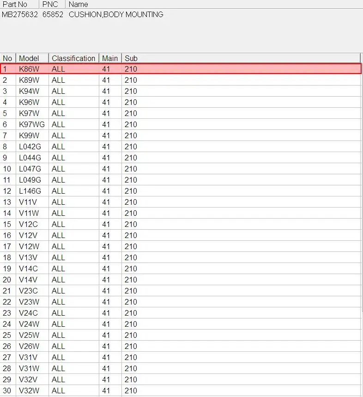Select the V25W model row

(181, 335)
